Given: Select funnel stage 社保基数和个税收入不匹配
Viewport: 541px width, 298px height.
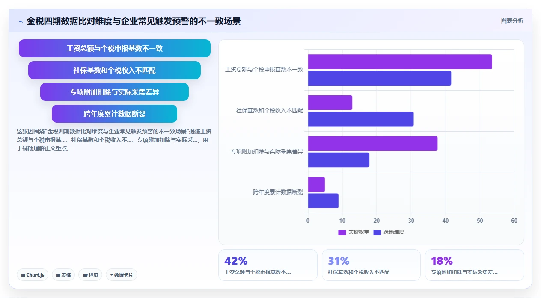Looking at the screenshot, I should pyautogui.click(x=115, y=70).
